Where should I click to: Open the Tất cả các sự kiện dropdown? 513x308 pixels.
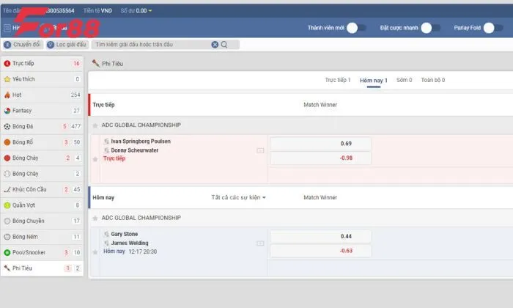point(238,197)
